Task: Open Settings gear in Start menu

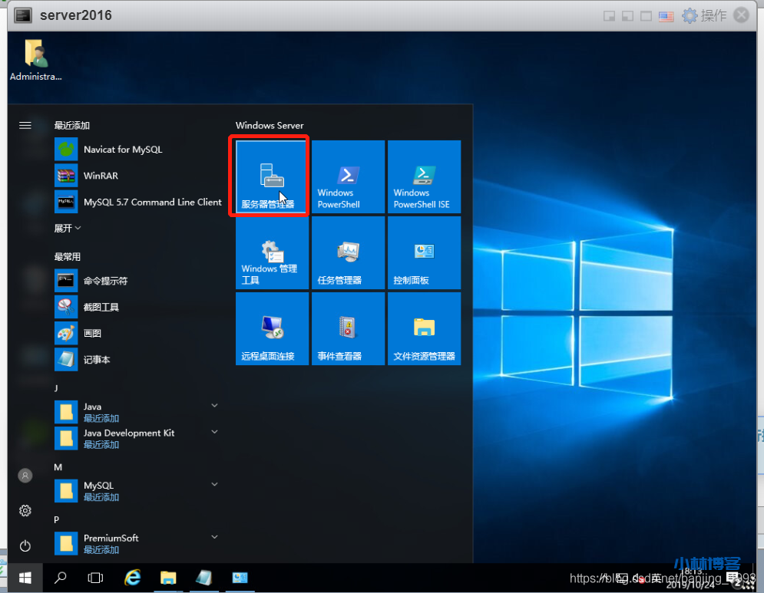Action: click(25, 511)
